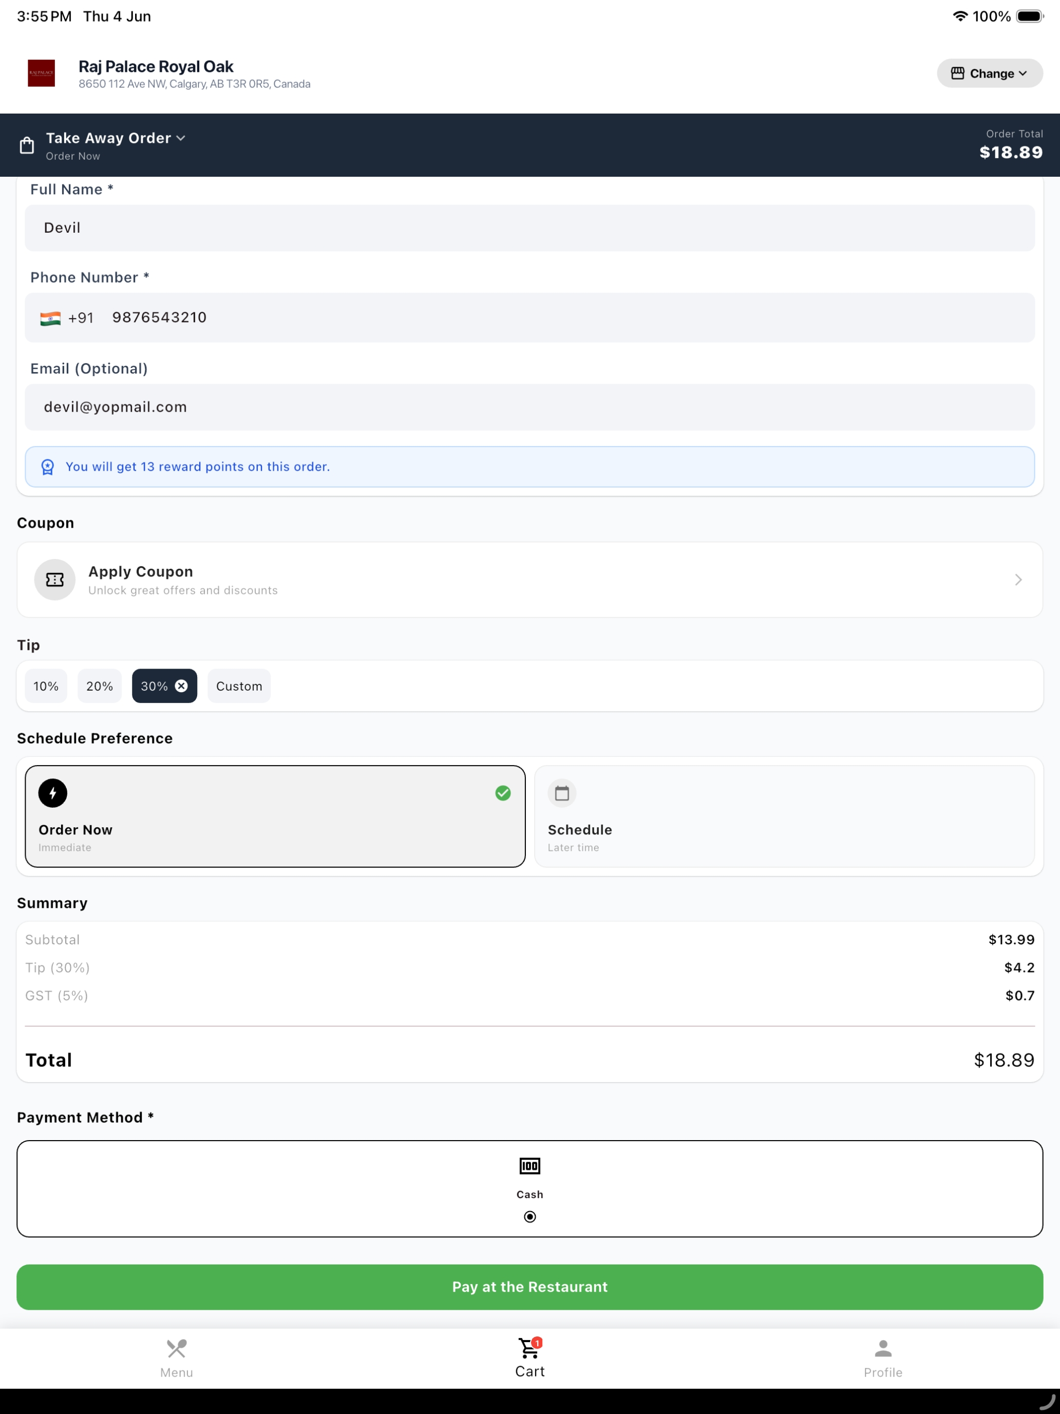Viewport: 1060px width, 1414px height.
Task: Click the shopping bag icon in order bar
Action: 27,146
